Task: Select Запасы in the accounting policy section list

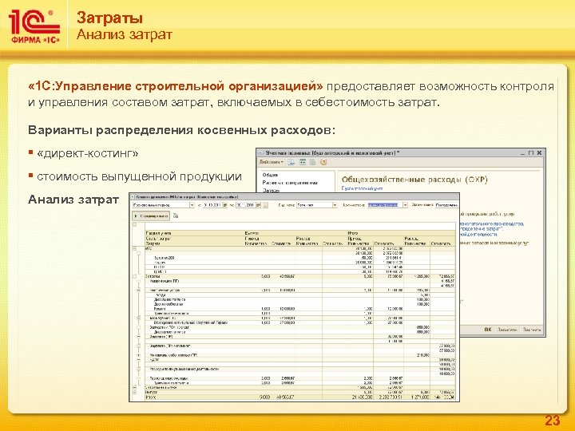Action: click(x=271, y=190)
